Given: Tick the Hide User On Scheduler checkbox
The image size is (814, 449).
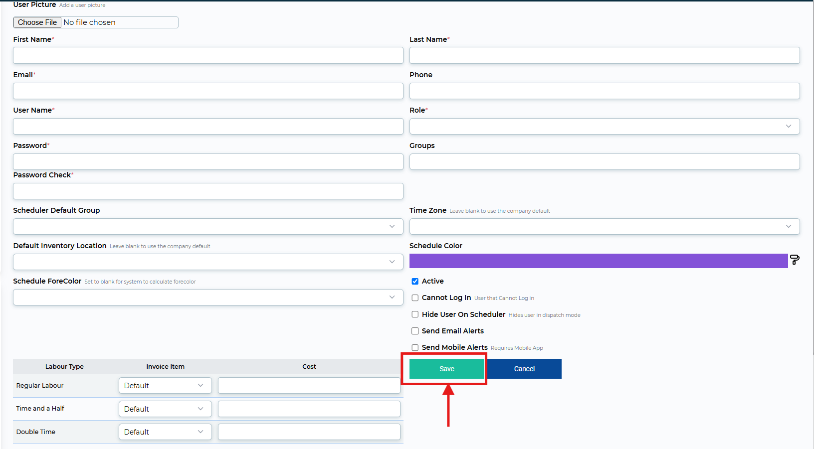Looking at the screenshot, I should coord(415,314).
